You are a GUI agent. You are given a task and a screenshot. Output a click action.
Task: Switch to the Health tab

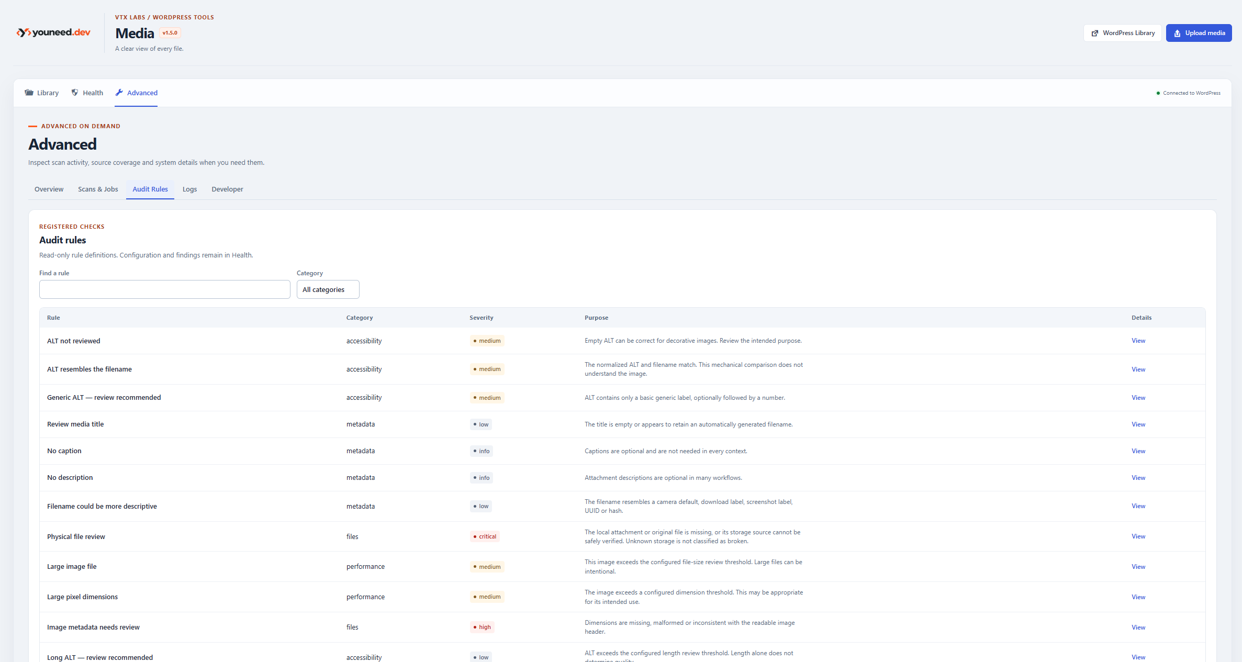point(87,93)
